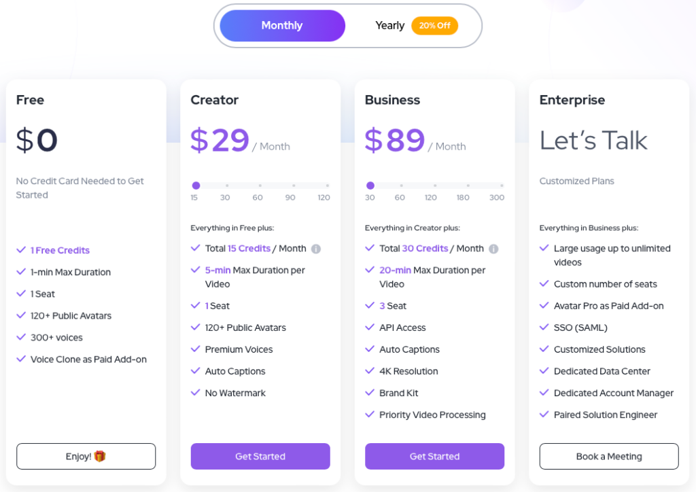This screenshot has height=492, width=696.
Task: Click info icon next to 30 Credits / Month
Action: tap(493, 249)
